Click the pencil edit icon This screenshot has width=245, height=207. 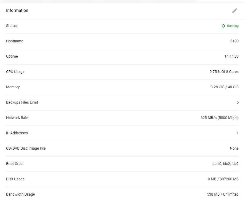235,10
